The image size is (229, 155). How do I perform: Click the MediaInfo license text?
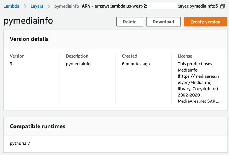[x=198, y=83]
